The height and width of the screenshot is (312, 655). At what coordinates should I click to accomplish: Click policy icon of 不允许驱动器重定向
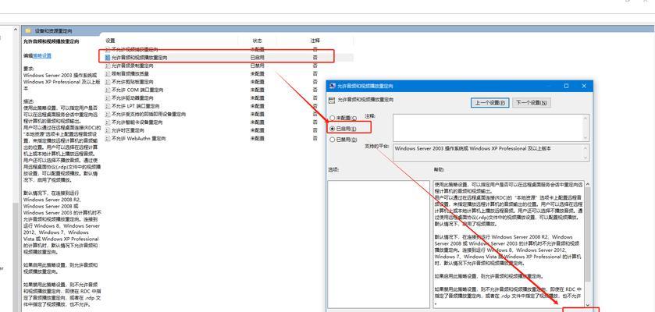(x=108, y=98)
